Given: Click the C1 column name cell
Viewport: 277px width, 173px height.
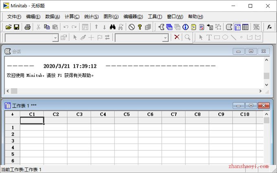Looking at the screenshot, I should tap(32, 121).
